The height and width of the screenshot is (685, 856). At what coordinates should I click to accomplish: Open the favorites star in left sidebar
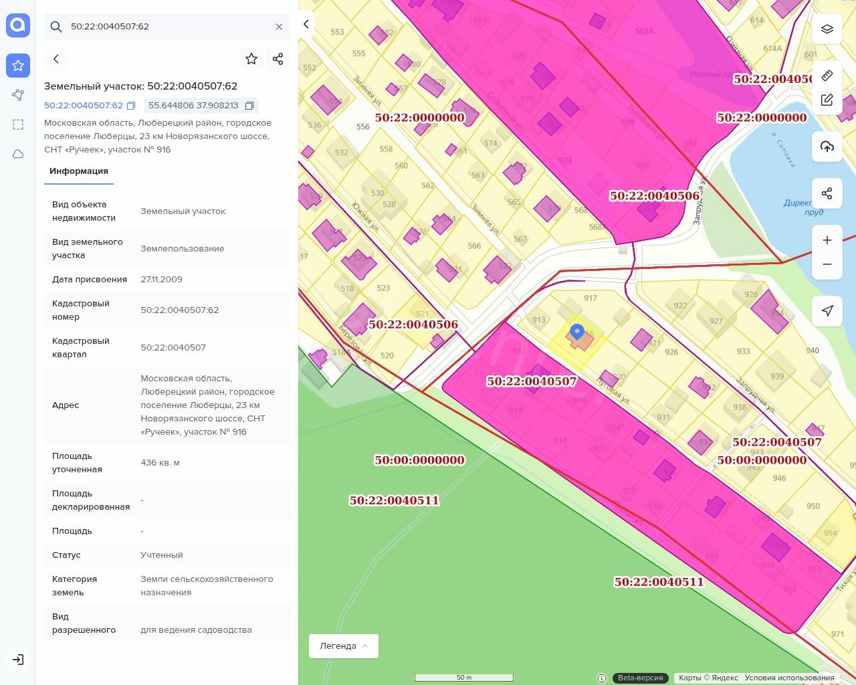click(18, 66)
